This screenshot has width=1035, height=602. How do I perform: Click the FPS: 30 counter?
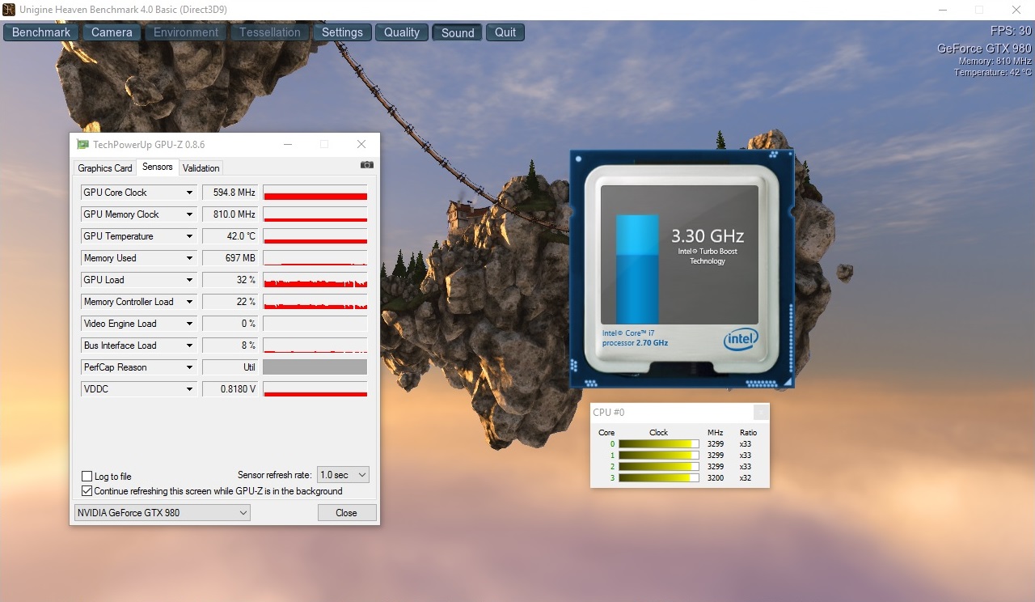[x=1011, y=31]
